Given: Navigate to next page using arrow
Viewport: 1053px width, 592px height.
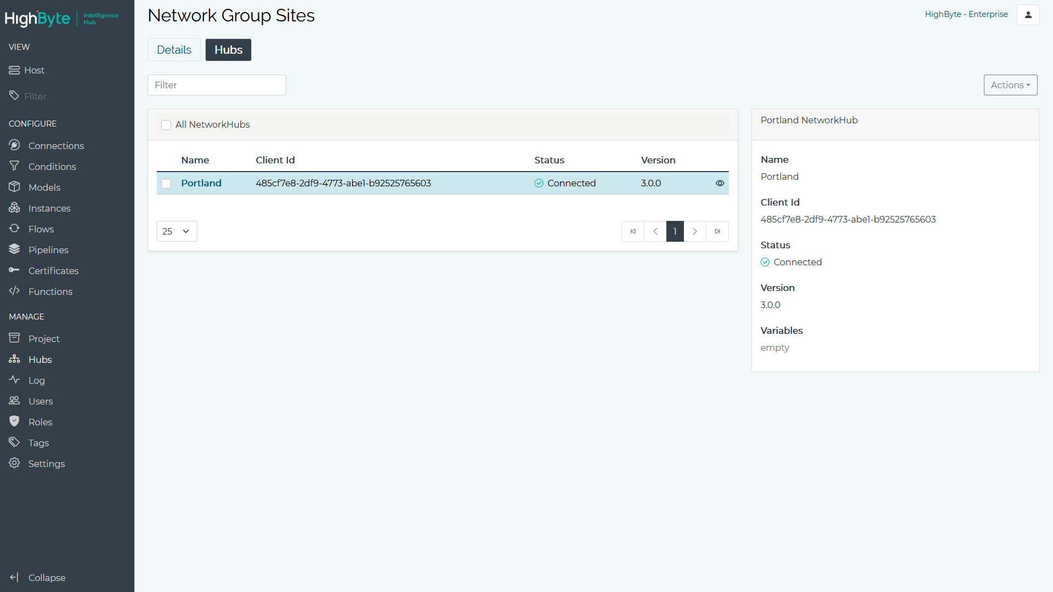Looking at the screenshot, I should click(x=695, y=231).
